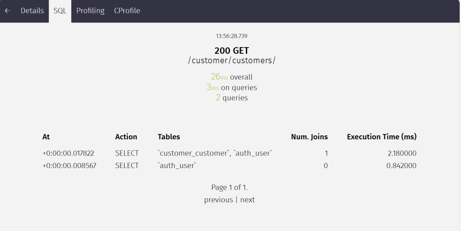
Task: Go to the previous page link
Action: tap(218, 200)
